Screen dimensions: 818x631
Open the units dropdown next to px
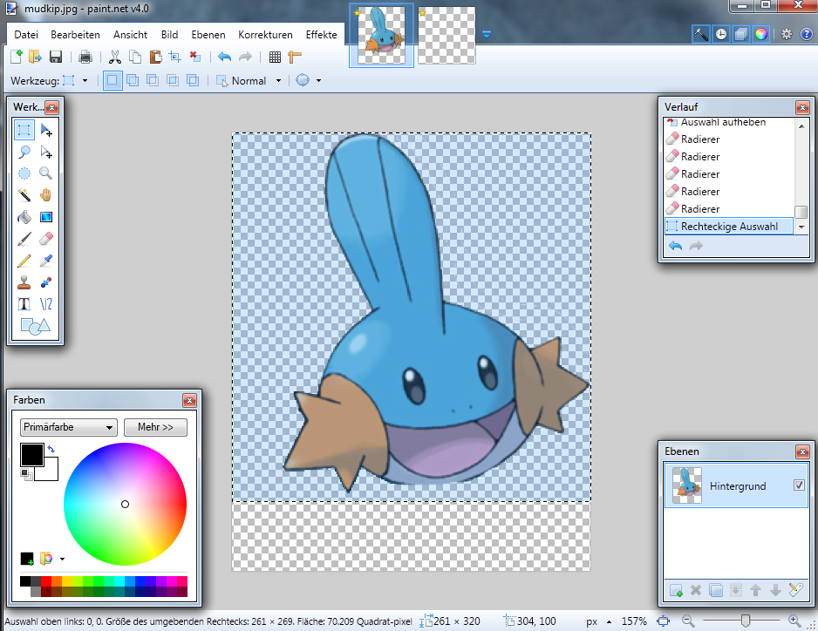pyautogui.click(x=609, y=621)
